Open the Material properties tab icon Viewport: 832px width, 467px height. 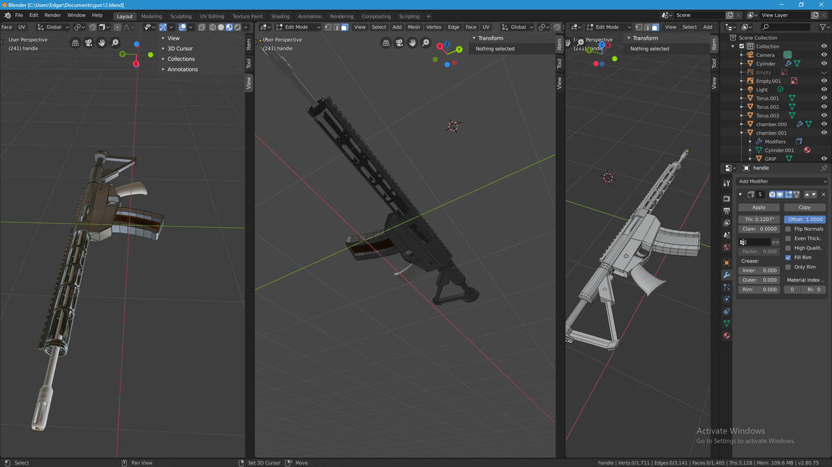(x=727, y=336)
